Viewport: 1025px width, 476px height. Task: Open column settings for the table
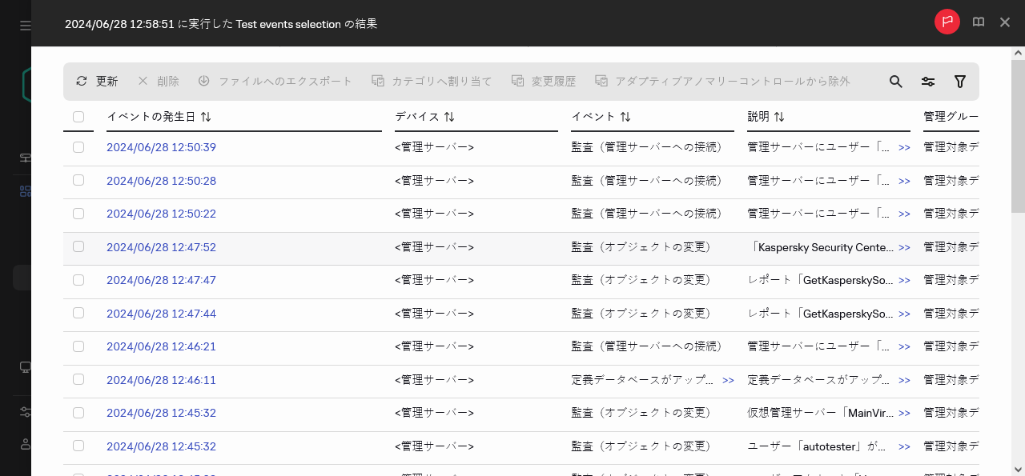pos(927,81)
